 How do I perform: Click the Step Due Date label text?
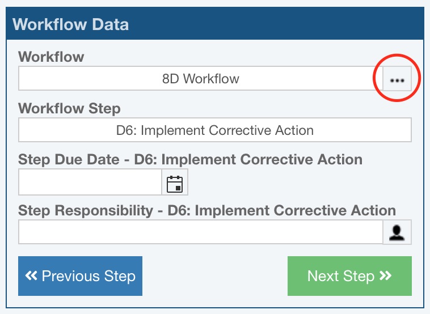190,159
